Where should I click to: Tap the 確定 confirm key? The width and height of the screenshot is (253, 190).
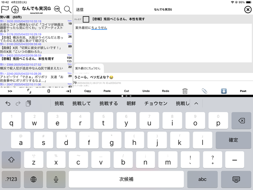(x=233, y=140)
